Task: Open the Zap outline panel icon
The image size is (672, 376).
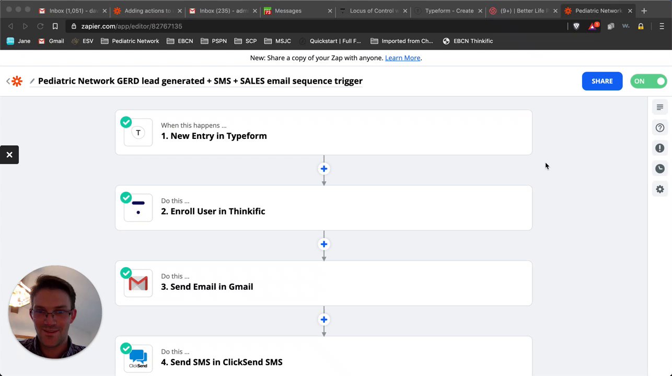Action: tap(660, 107)
